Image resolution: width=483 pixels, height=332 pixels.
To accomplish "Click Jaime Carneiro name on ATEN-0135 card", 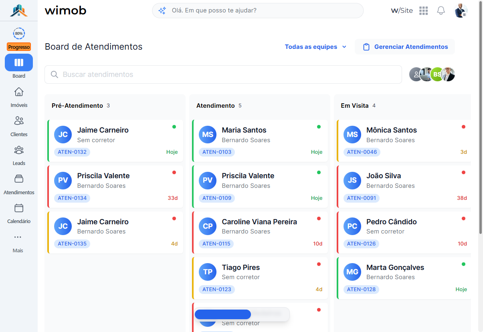I will 103,222.
